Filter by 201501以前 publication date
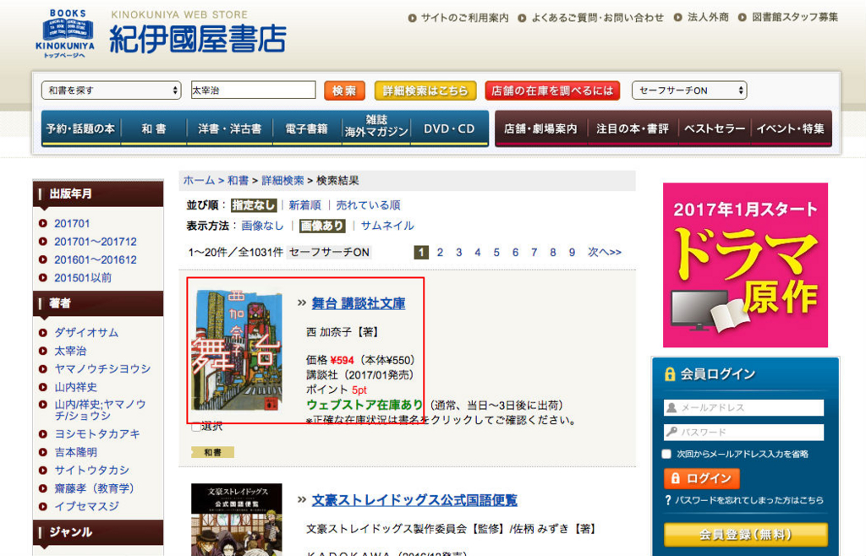The image size is (866, 556). tap(83, 277)
